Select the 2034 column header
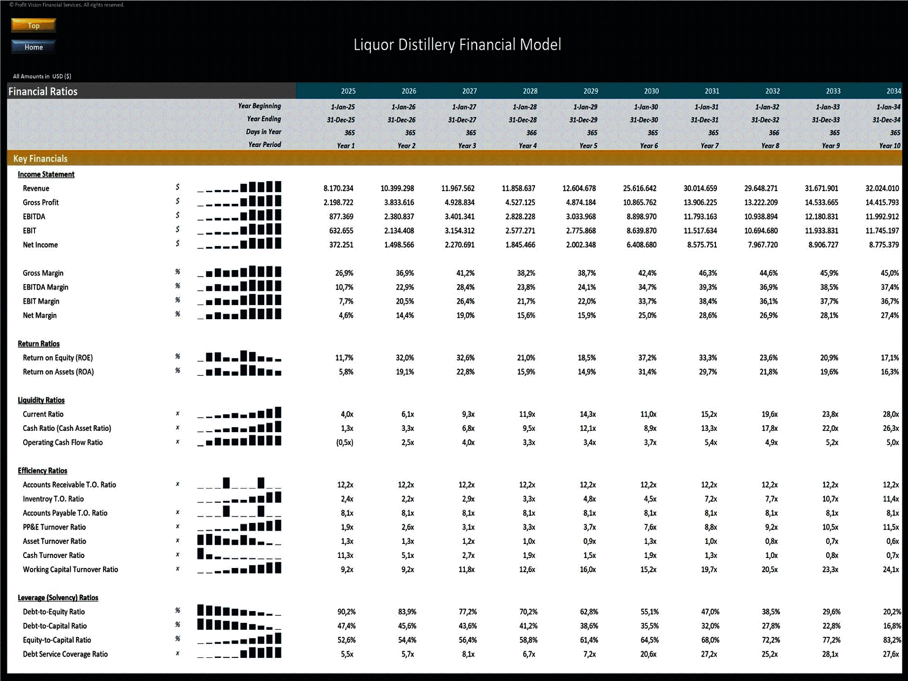 coord(893,91)
